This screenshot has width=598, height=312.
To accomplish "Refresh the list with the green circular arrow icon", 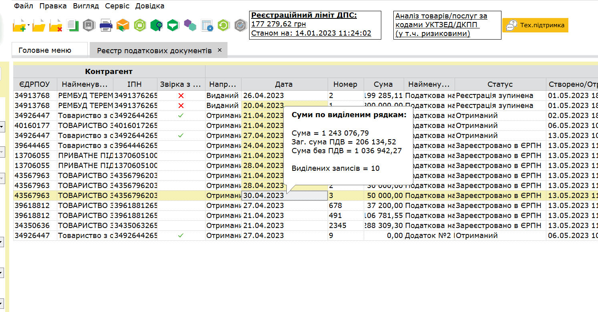I will point(223,26).
